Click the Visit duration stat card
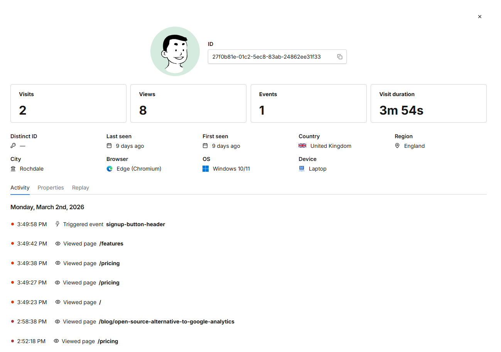 (x=428, y=103)
